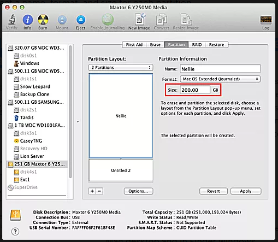Select the 1 TB WDC disk
The height and width of the screenshot is (242, 278).
[x=37, y=125]
